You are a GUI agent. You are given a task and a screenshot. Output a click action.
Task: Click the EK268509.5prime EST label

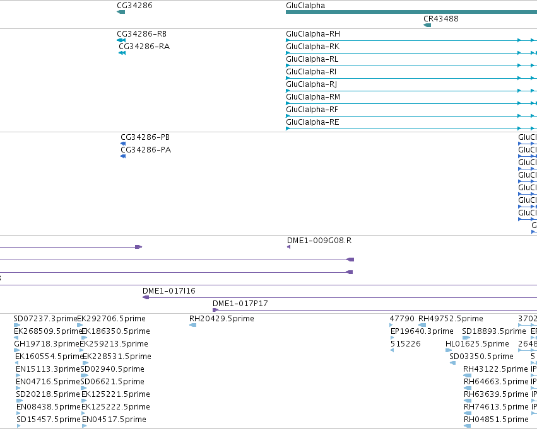(48, 331)
